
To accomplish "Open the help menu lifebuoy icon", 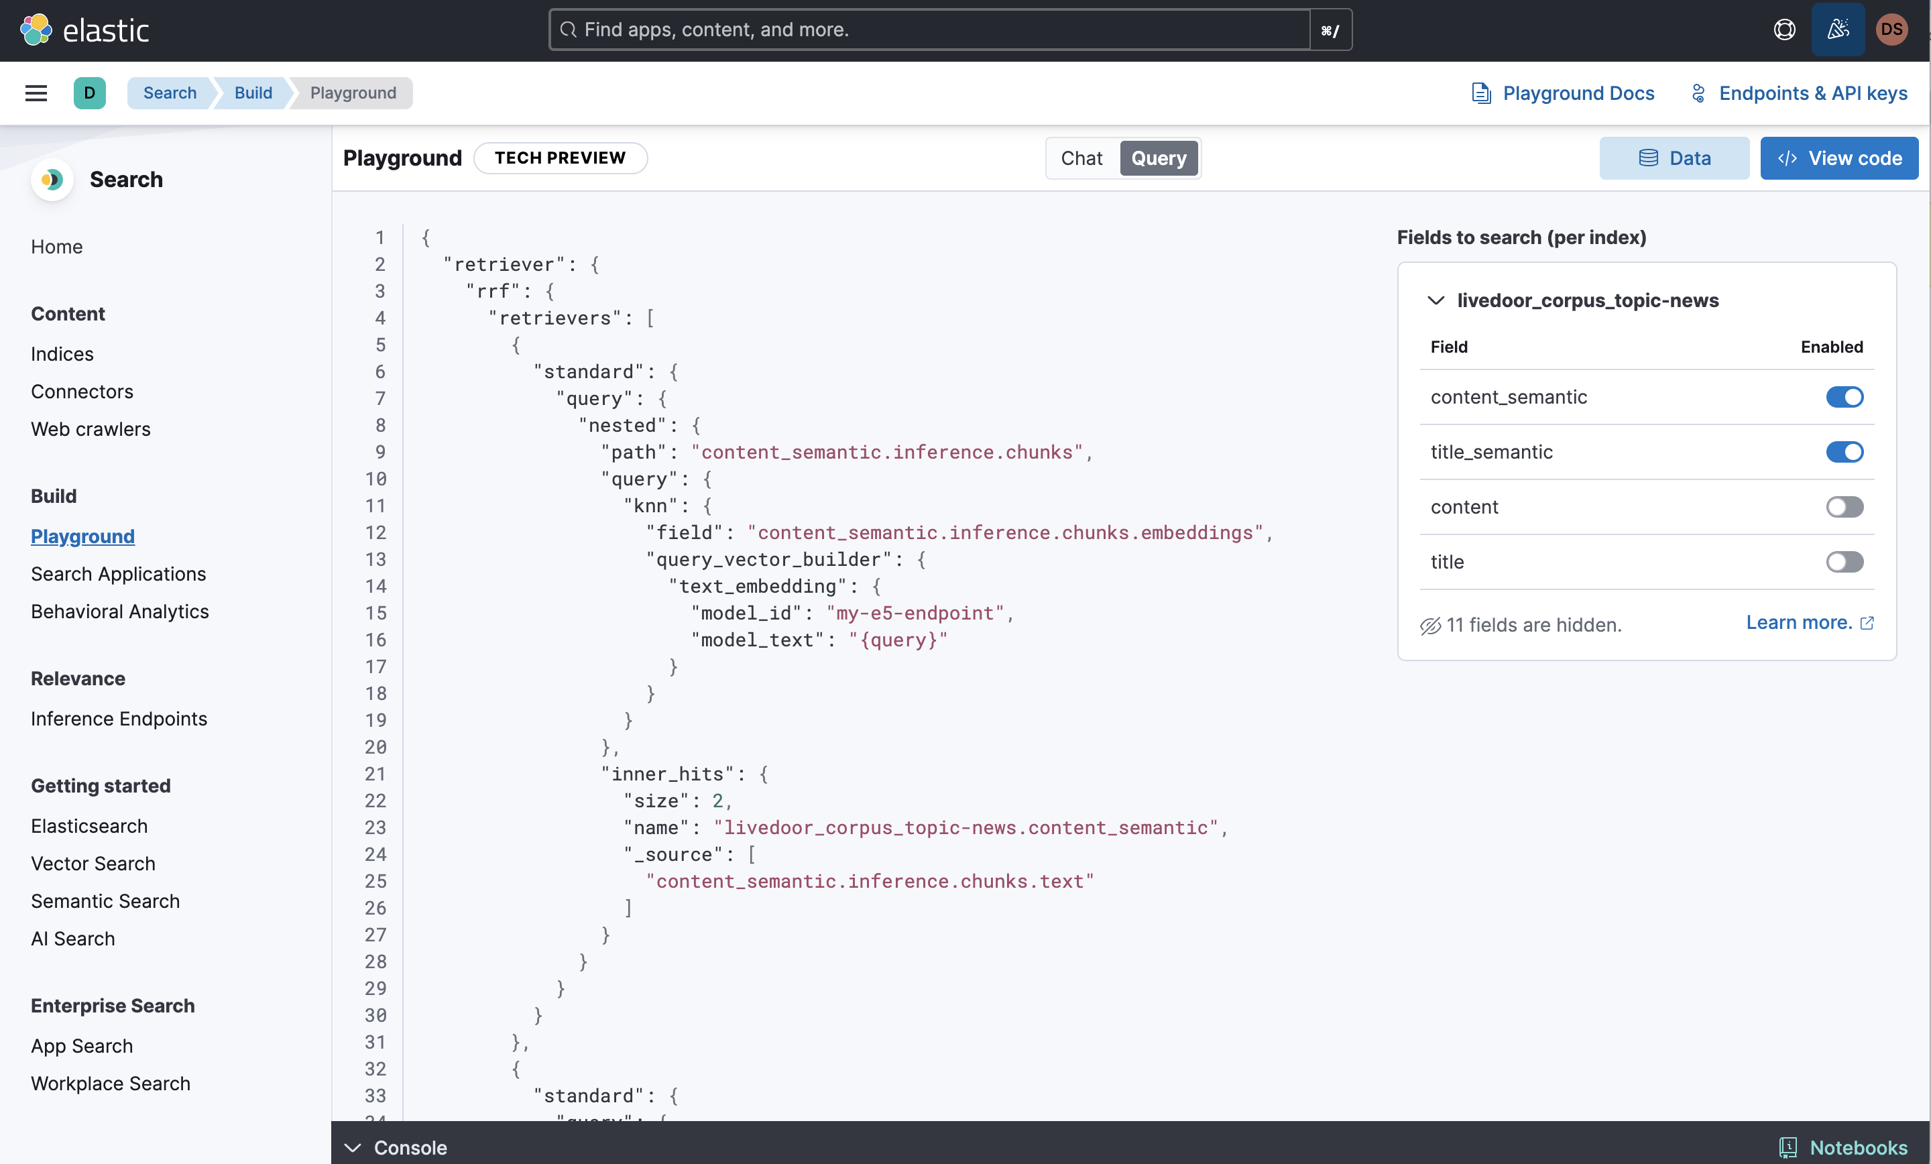I will point(1784,30).
